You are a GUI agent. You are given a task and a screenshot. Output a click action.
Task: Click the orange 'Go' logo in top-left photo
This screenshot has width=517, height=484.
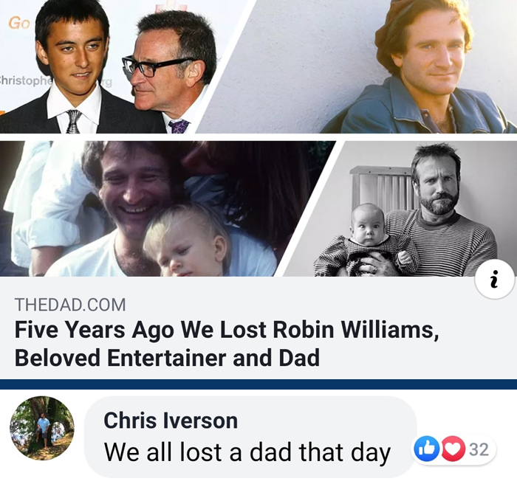19,23
